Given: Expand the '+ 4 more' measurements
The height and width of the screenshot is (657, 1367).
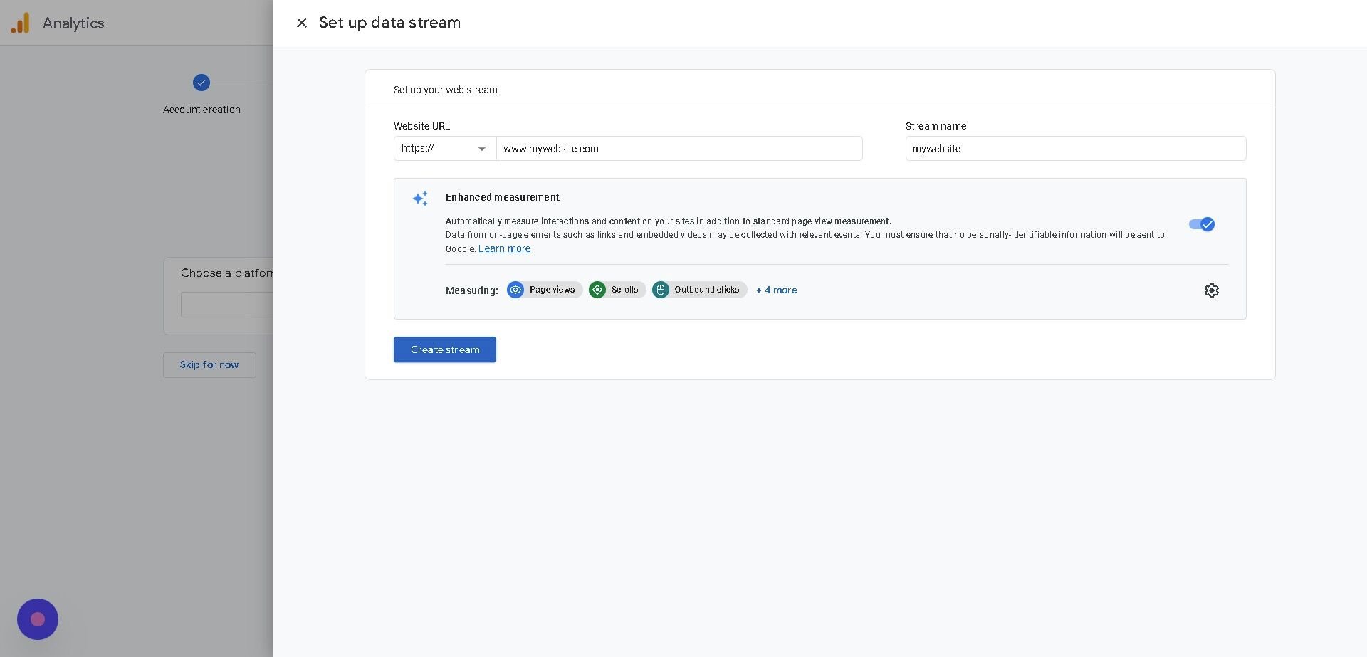Looking at the screenshot, I should (x=777, y=290).
